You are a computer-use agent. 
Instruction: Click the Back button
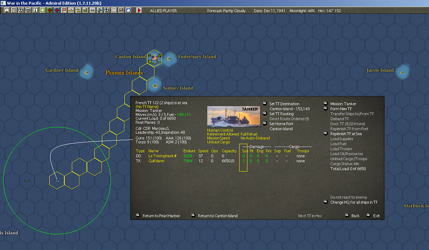tap(355, 216)
